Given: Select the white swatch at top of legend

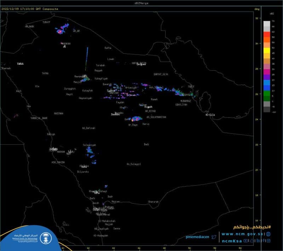Looking at the screenshot, I should [x=267, y=24].
